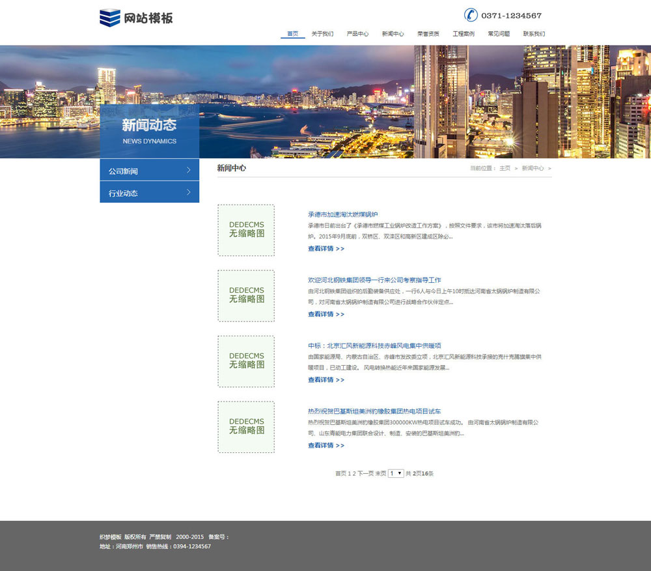Open the article 承德市加速淘汰燃煤锅炉
Image resolution: width=651 pixels, height=571 pixels.
click(343, 214)
